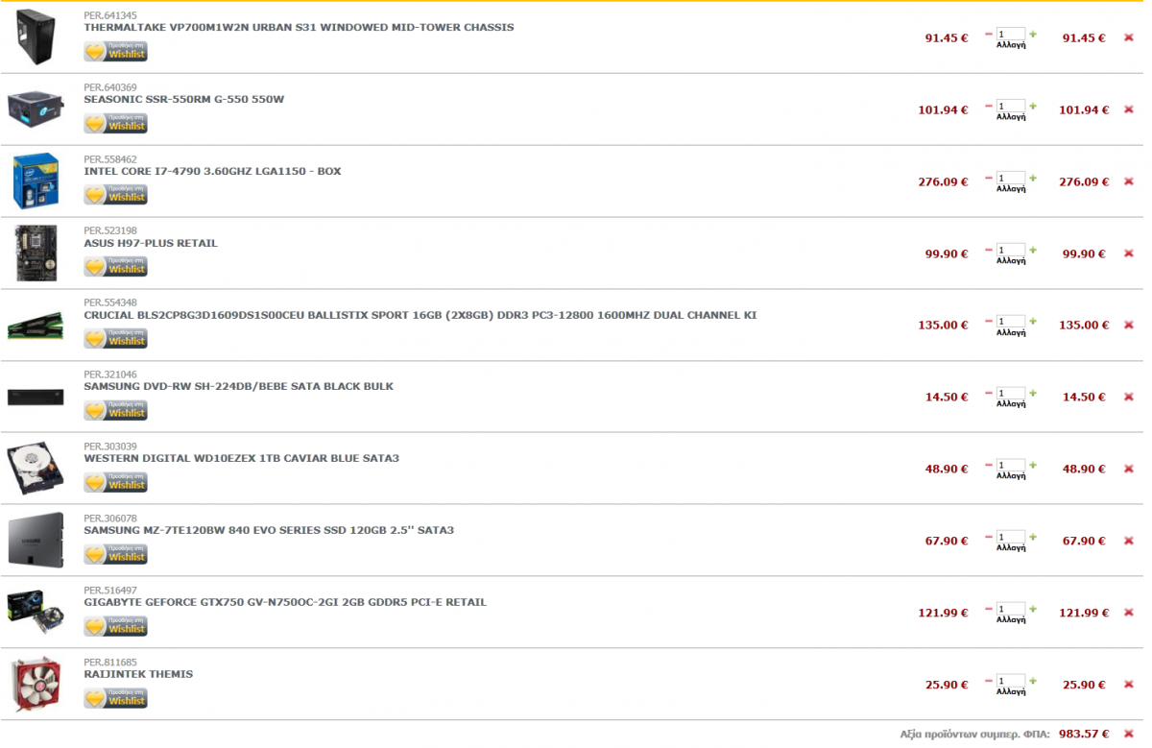The width and height of the screenshot is (1152, 748).
Task: Open the Raijintek Themis cooler thumbnail
Action: [36, 685]
